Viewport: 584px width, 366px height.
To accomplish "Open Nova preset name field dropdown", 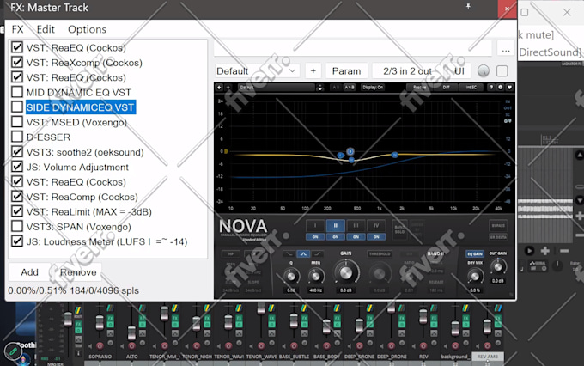I will (x=277, y=88).
